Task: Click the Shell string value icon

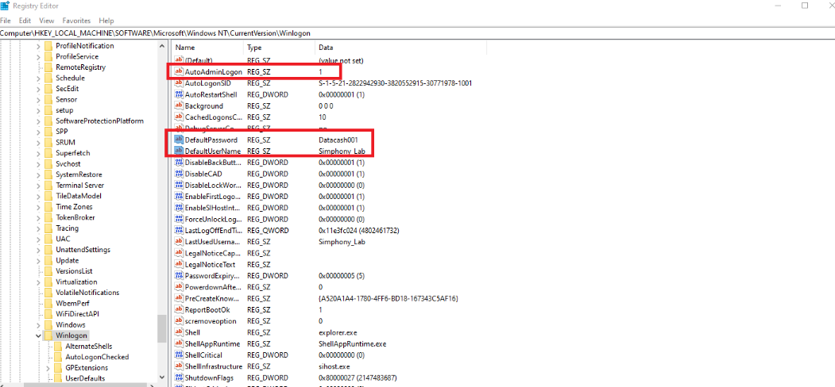Action: [179, 332]
